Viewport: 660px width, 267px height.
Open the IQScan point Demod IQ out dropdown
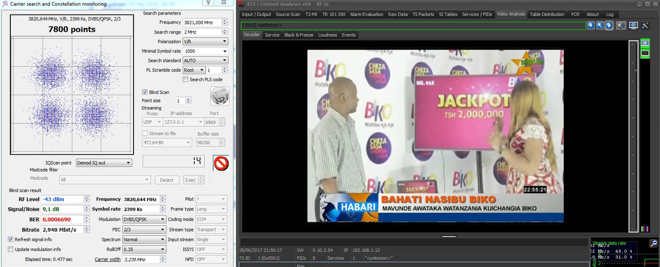click(104, 163)
